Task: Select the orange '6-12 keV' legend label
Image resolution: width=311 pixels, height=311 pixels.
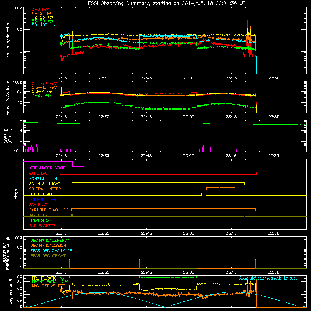Action: [x=42, y=13]
